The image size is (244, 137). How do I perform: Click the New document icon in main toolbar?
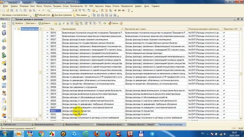click(x=3, y=10)
